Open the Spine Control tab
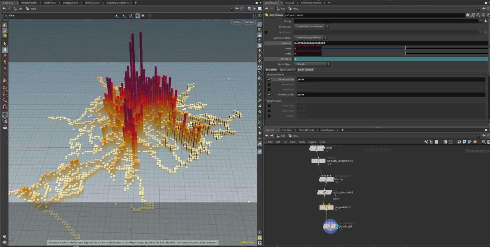The height and width of the screenshot is (247, 490). tap(287, 69)
